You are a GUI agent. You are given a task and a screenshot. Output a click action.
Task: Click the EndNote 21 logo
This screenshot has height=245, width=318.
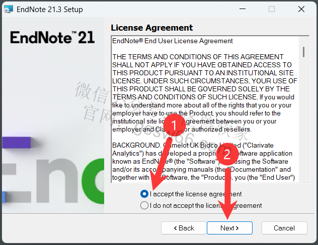click(x=52, y=38)
